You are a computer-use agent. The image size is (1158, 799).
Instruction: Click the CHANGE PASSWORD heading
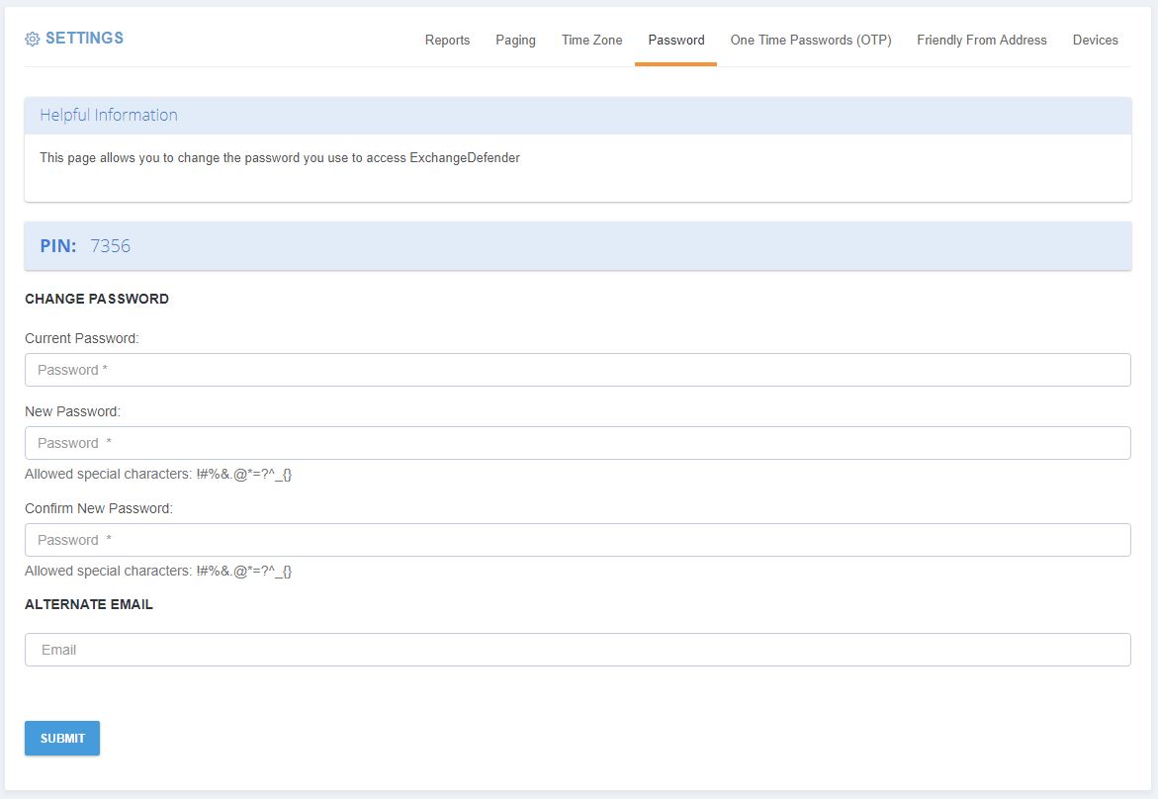(x=97, y=299)
